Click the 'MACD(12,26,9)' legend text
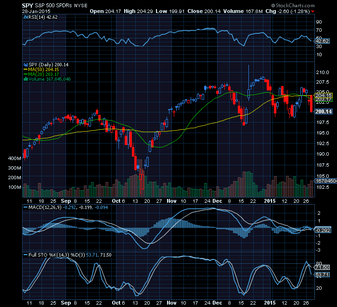Viewport: 337px width, 307px height. tap(45, 208)
